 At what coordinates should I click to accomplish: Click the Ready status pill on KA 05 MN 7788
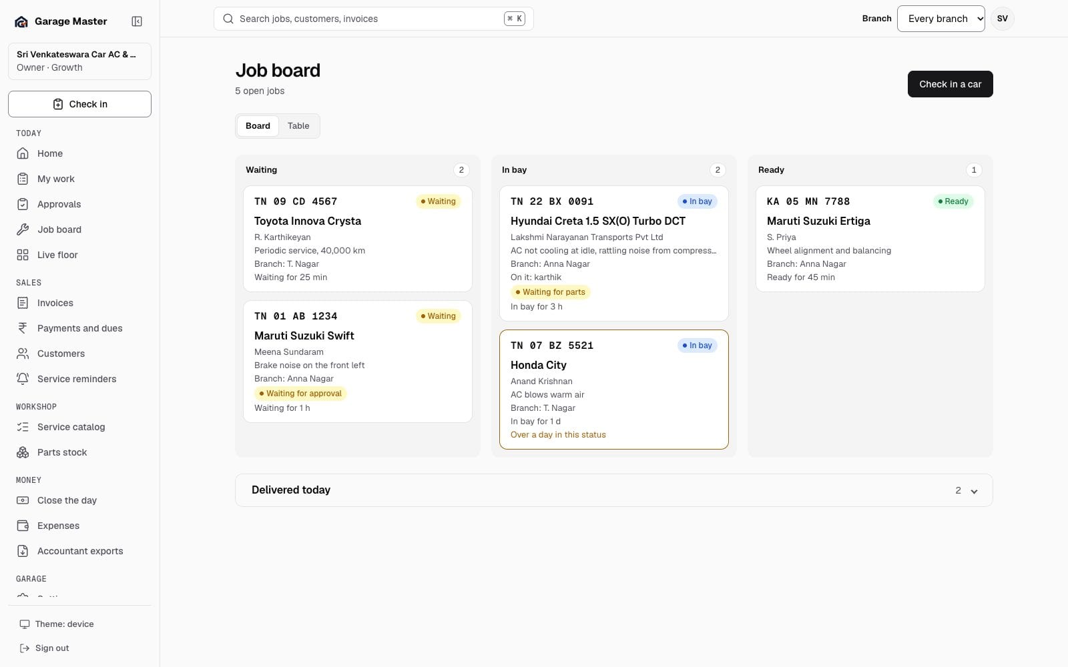[953, 201]
